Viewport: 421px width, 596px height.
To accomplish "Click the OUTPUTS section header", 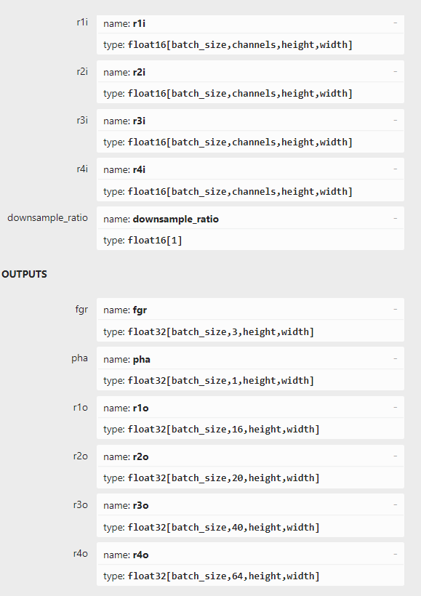I will point(25,274).
